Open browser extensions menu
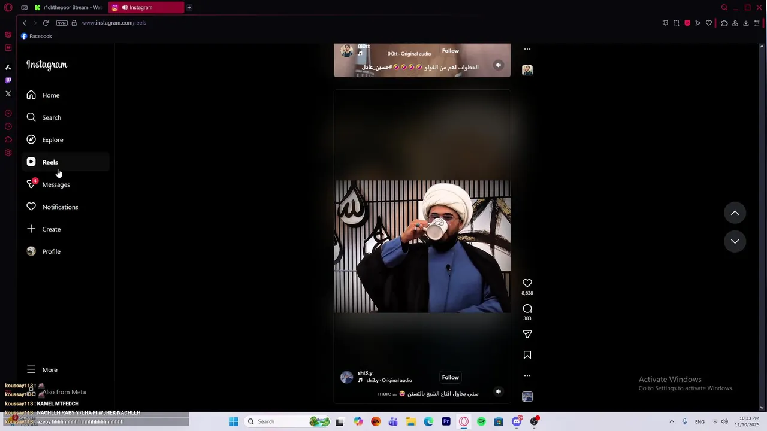This screenshot has width=767, height=431. (724, 23)
